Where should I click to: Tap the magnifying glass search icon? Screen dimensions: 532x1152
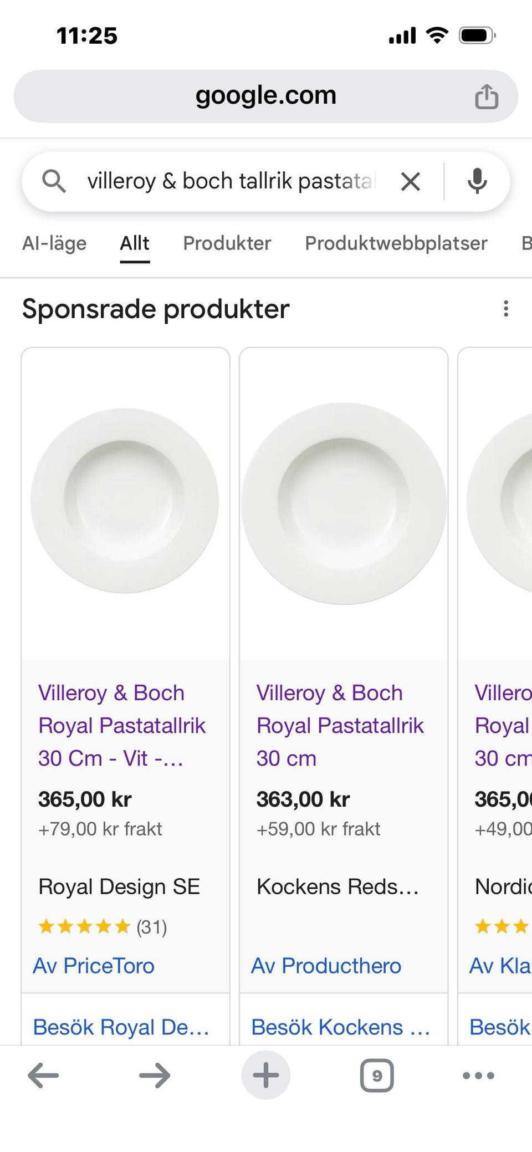coord(54,181)
